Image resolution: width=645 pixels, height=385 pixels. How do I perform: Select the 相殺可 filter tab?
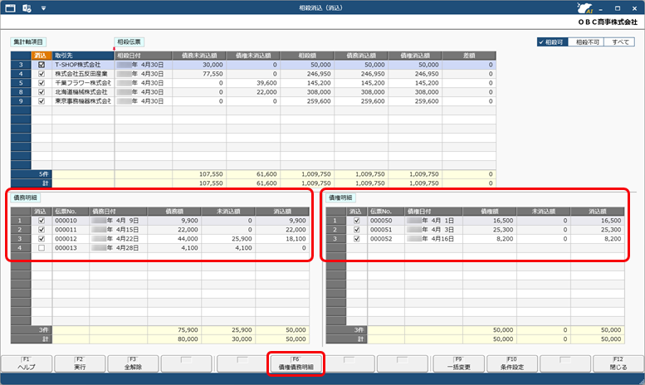point(552,42)
